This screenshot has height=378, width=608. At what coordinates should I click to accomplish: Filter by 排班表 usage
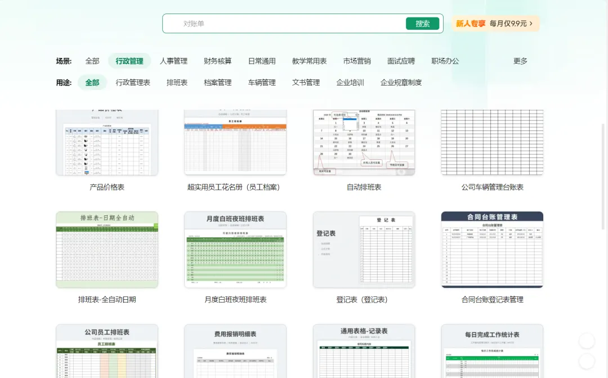(x=177, y=83)
